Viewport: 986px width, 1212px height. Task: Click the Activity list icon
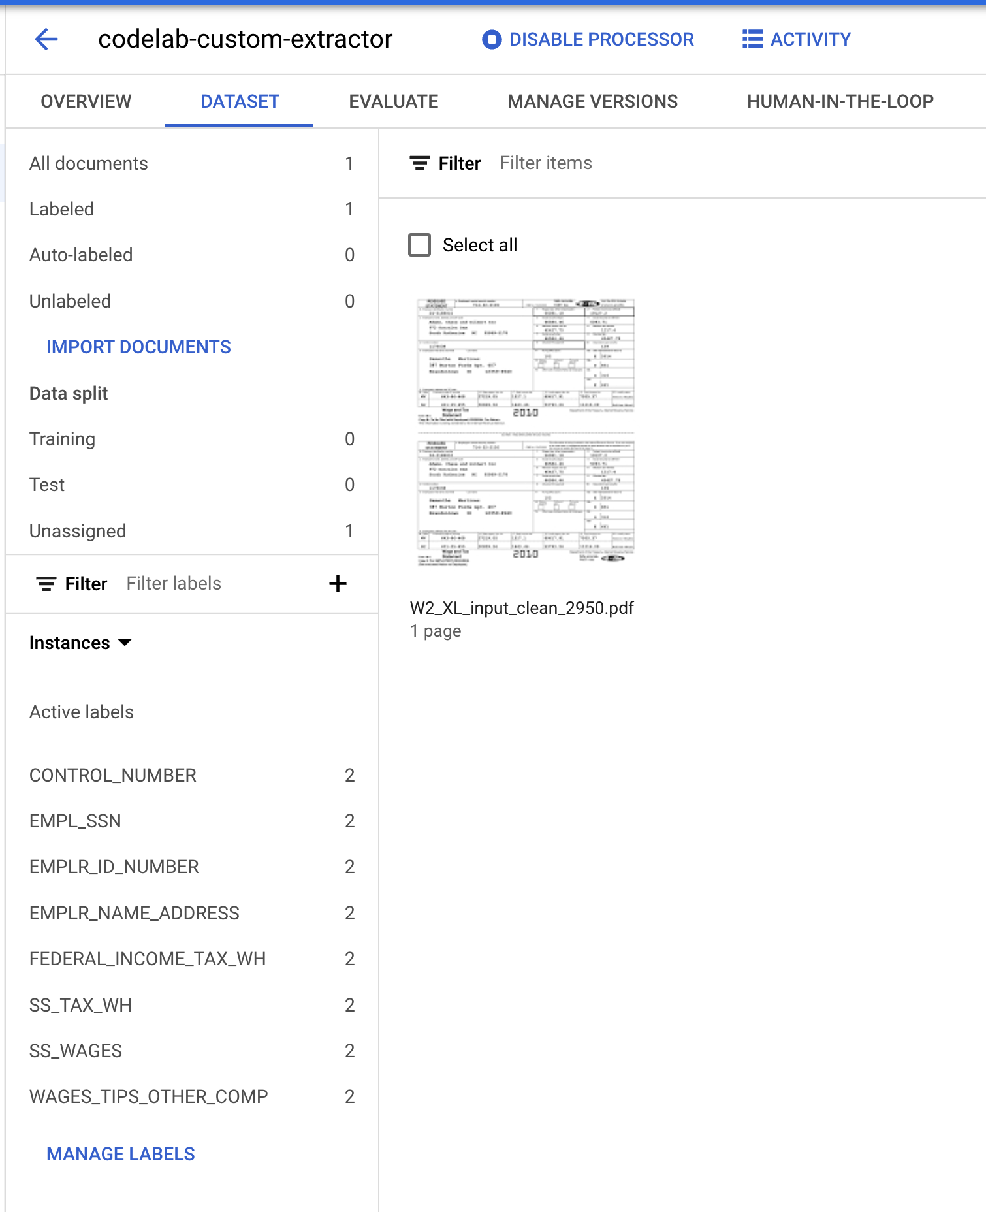click(752, 39)
